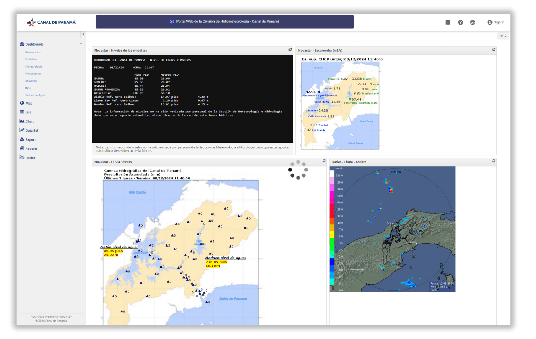Select the Ríos dashboard
536x339 pixels.
click(28, 88)
